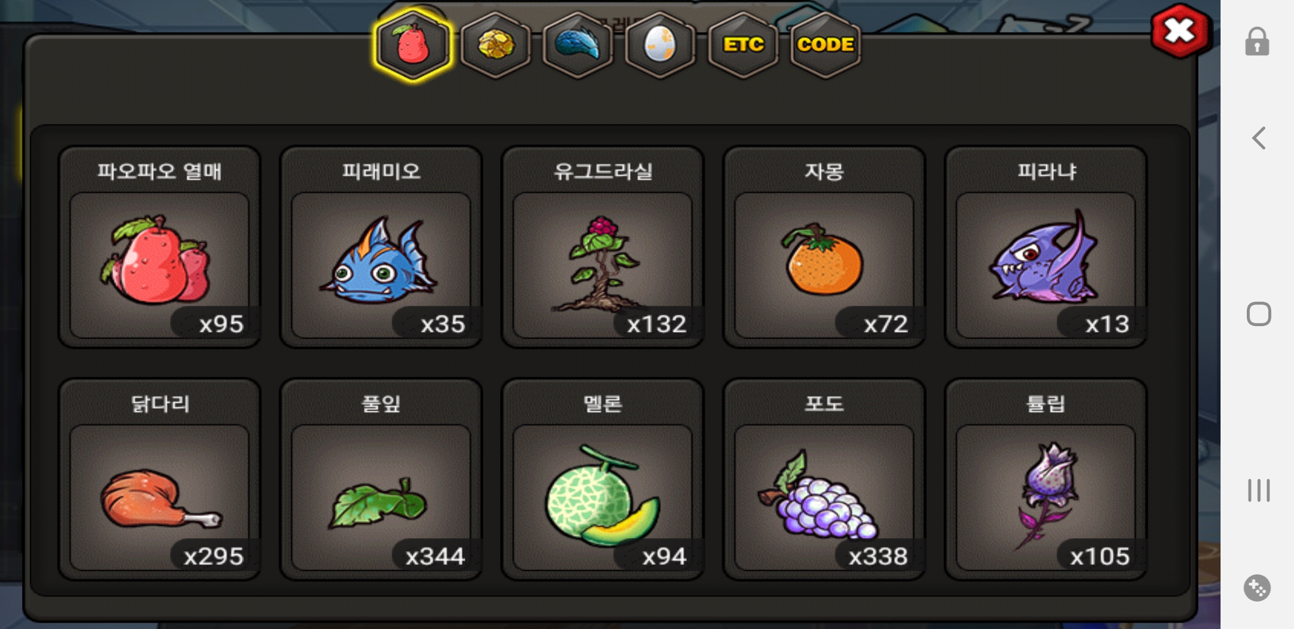Select the red fruit food tab

point(413,45)
